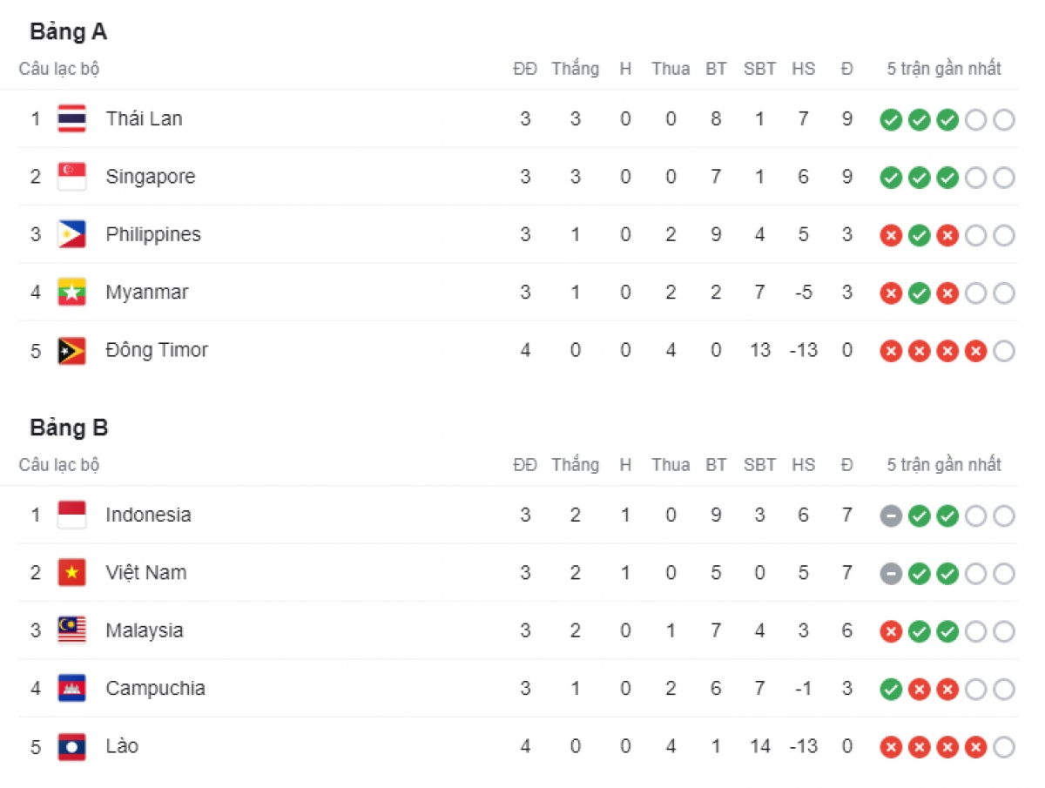
Task: Click the Philippines flag icon
Action: tap(71, 234)
